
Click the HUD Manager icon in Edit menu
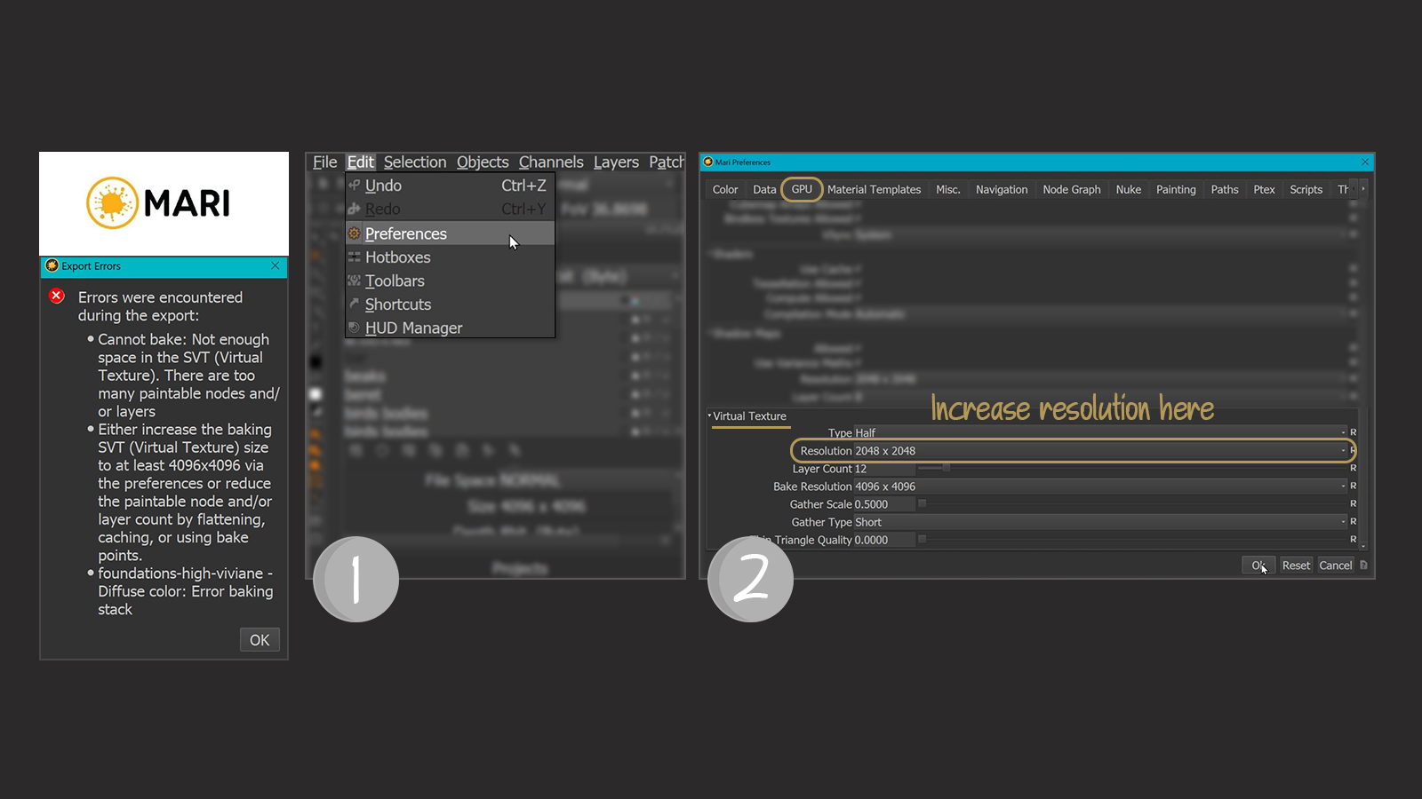(x=354, y=328)
